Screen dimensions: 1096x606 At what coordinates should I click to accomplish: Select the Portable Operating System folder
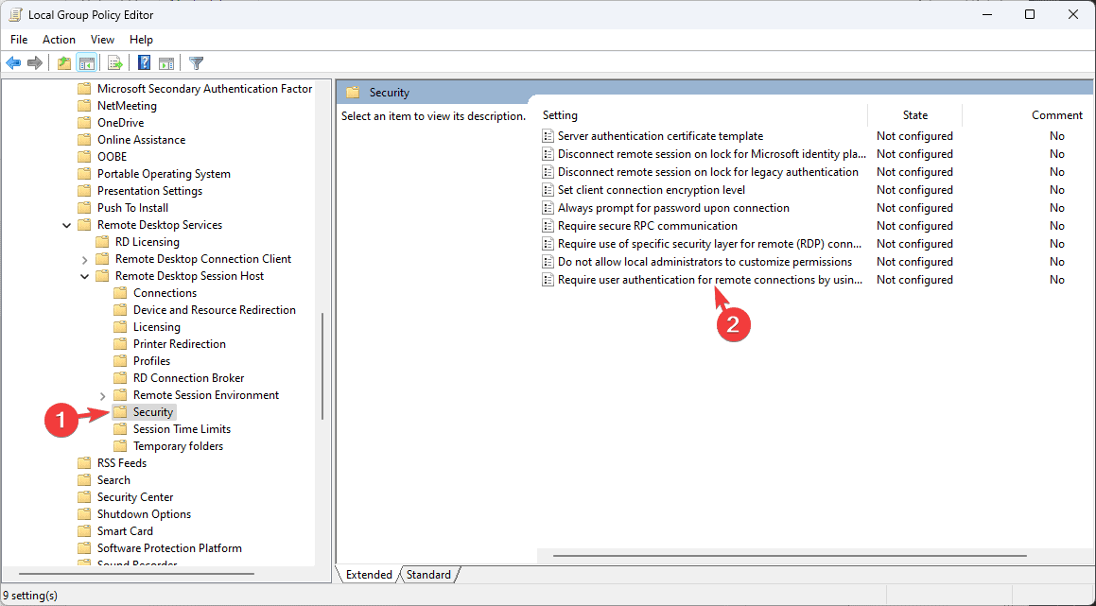point(164,174)
